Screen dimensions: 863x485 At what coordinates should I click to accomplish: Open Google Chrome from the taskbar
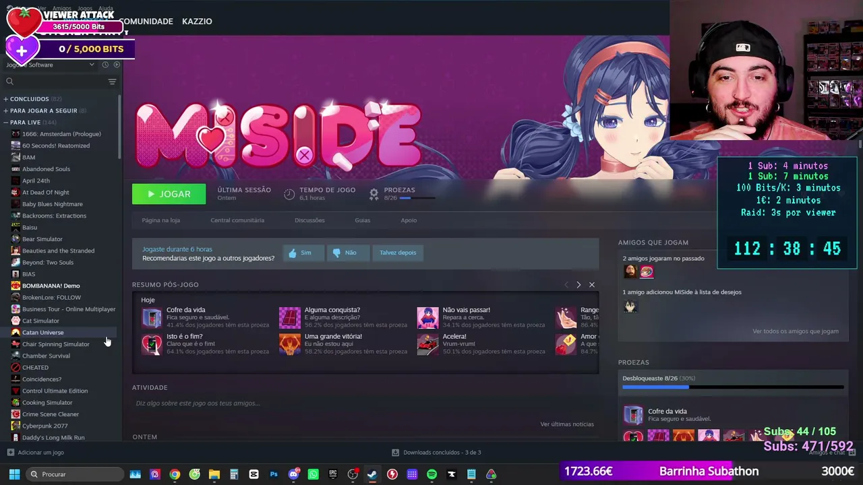[x=175, y=474]
